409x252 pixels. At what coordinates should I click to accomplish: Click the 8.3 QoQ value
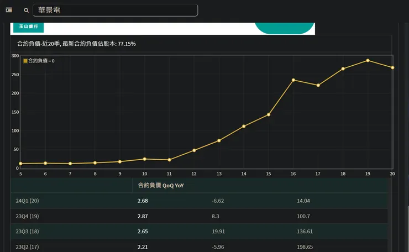click(216, 216)
